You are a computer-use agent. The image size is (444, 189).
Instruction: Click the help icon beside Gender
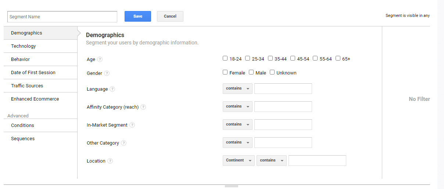coord(107,73)
